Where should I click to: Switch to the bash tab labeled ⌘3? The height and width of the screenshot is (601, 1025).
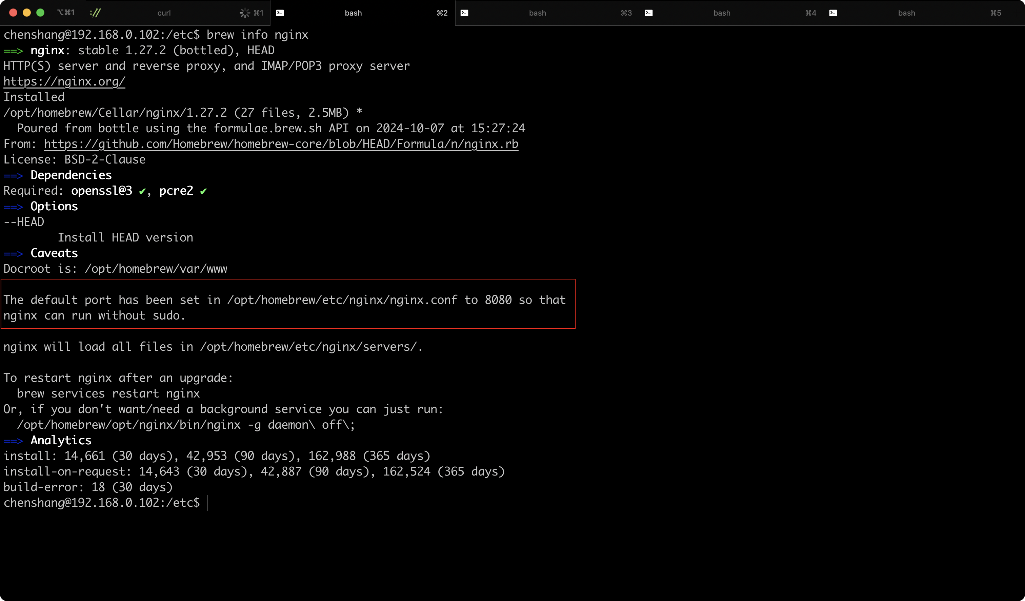coord(537,13)
